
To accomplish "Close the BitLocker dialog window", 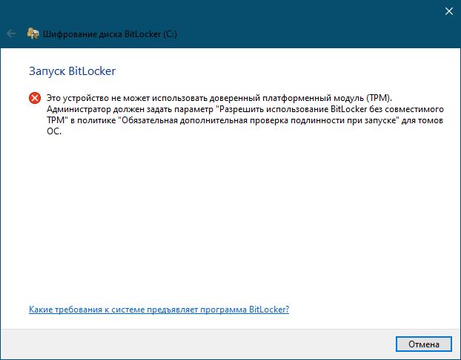I will click(449, 11).
